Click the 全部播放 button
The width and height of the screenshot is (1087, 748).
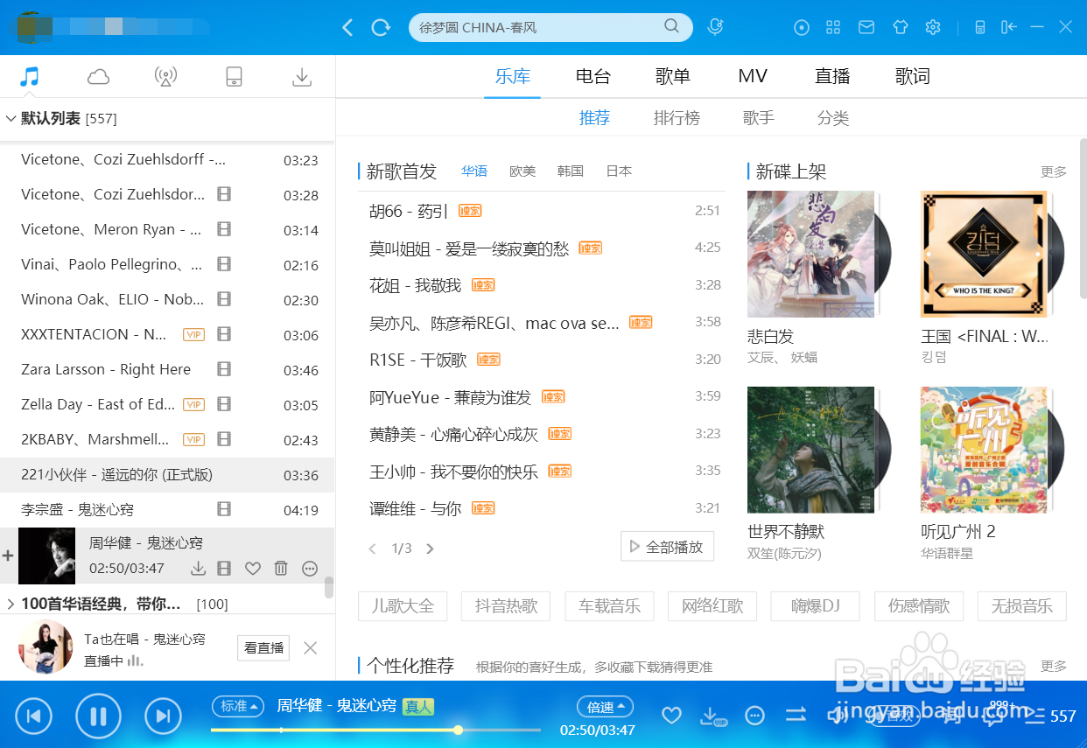click(x=667, y=547)
